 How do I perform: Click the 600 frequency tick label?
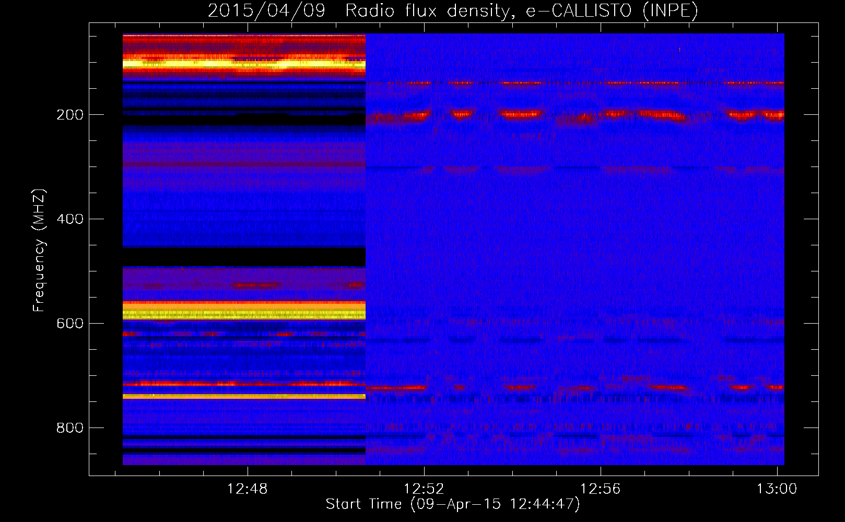70,324
